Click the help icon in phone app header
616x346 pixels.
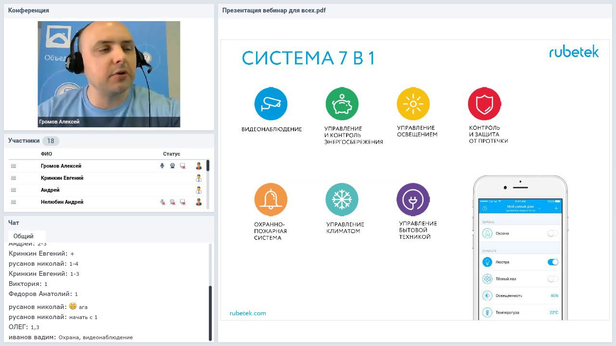[485, 208]
